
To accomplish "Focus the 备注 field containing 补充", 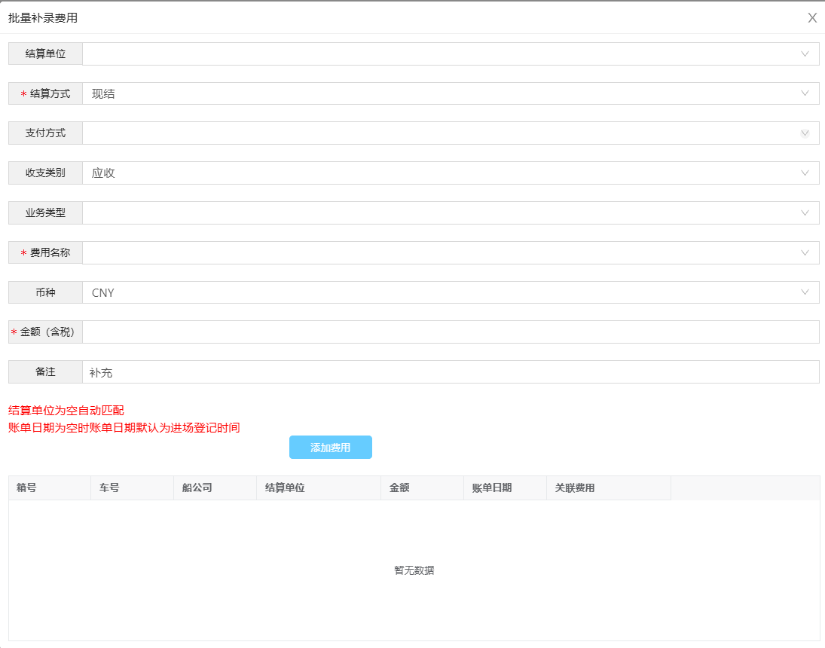I will [451, 372].
